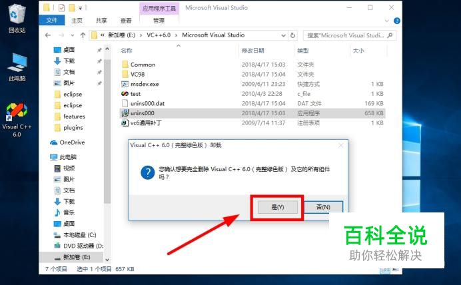
Task: Select the msdev.exe shortcut icon
Action: click(125, 84)
